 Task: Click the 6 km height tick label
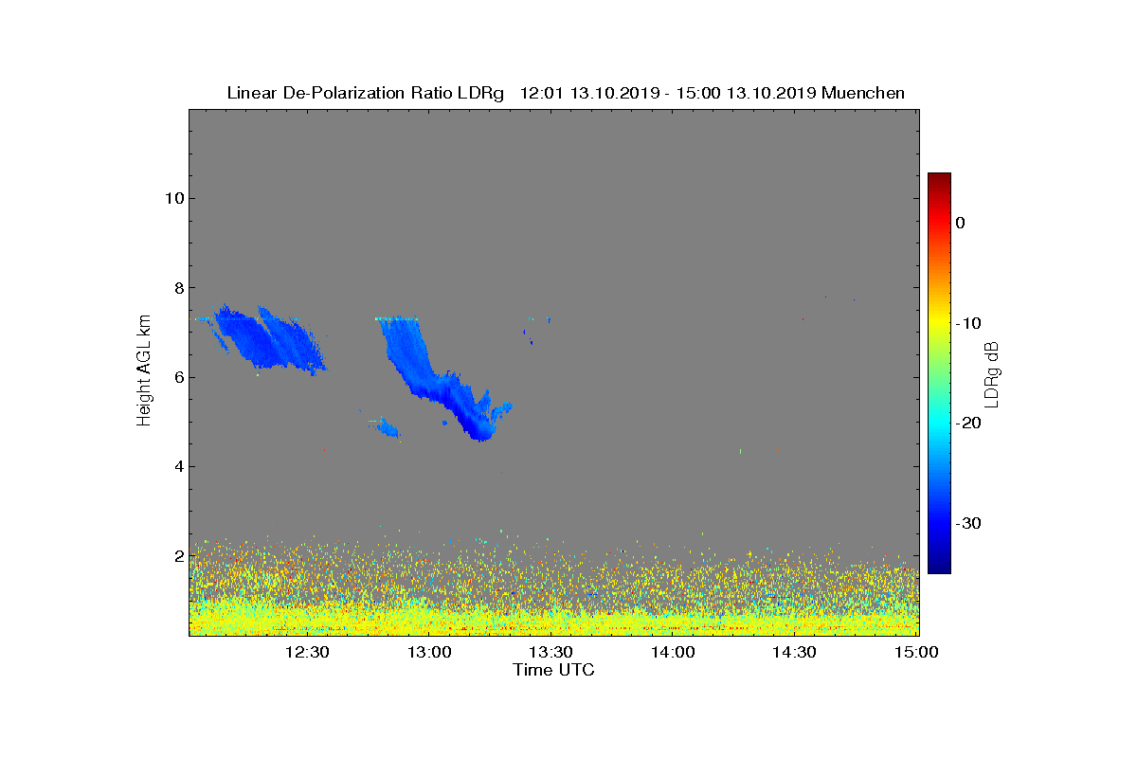click(178, 377)
